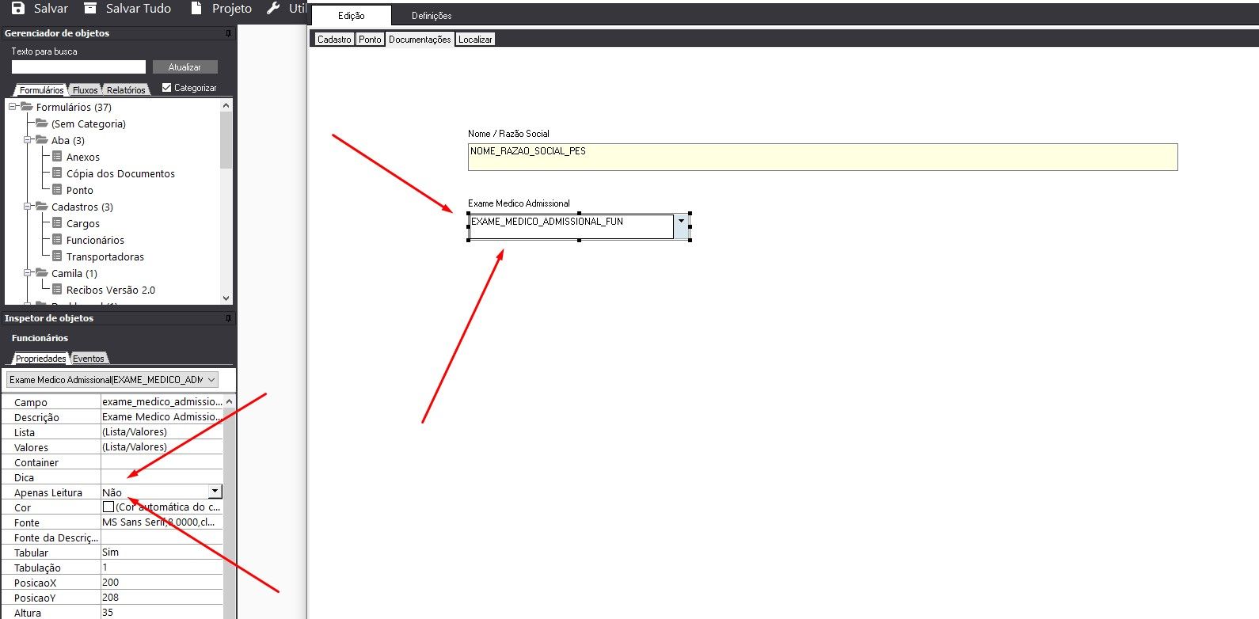Click the wrench Utilitários icon
This screenshot has width=1259, height=619.
point(273,8)
